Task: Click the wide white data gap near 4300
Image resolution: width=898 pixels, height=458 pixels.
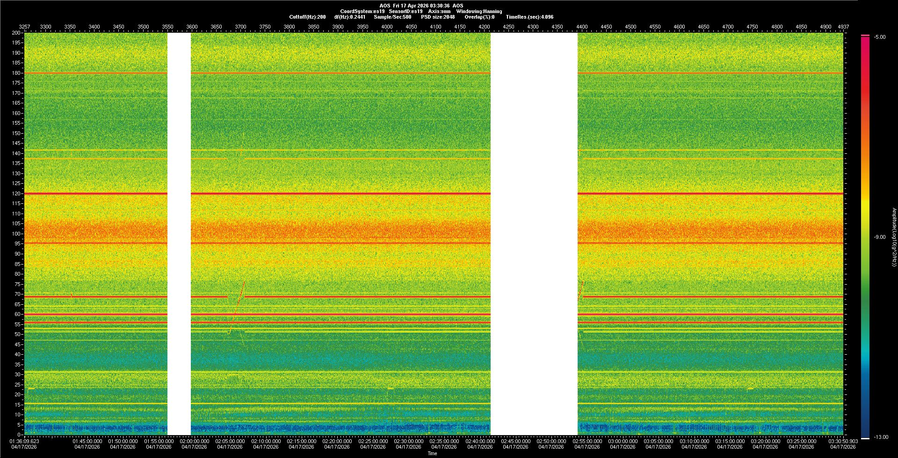Action: point(534,234)
